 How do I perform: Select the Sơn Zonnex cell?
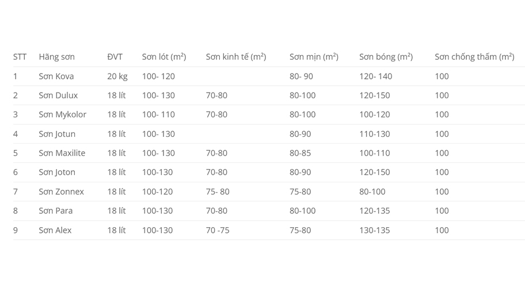coord(61,191)
